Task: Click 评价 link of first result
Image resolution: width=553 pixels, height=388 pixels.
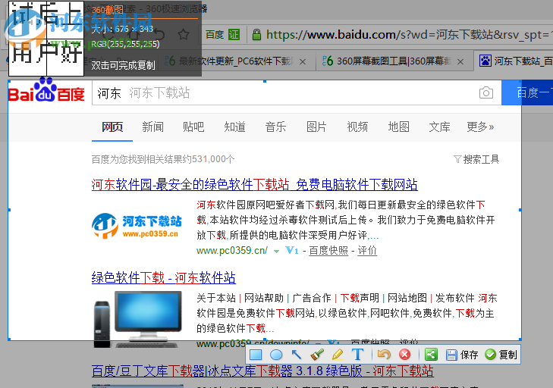Action: [367, 251]
